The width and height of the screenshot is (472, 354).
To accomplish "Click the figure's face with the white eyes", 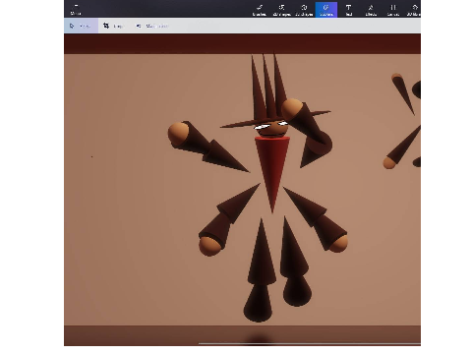I will pos(271,129).
